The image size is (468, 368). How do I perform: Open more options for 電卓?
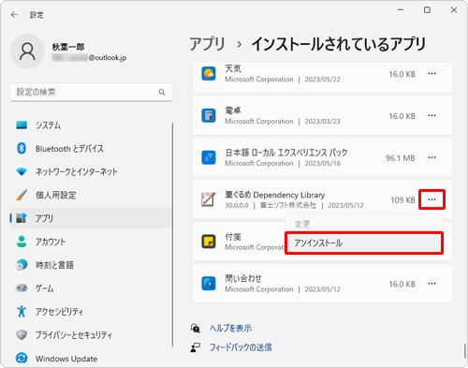431,115
